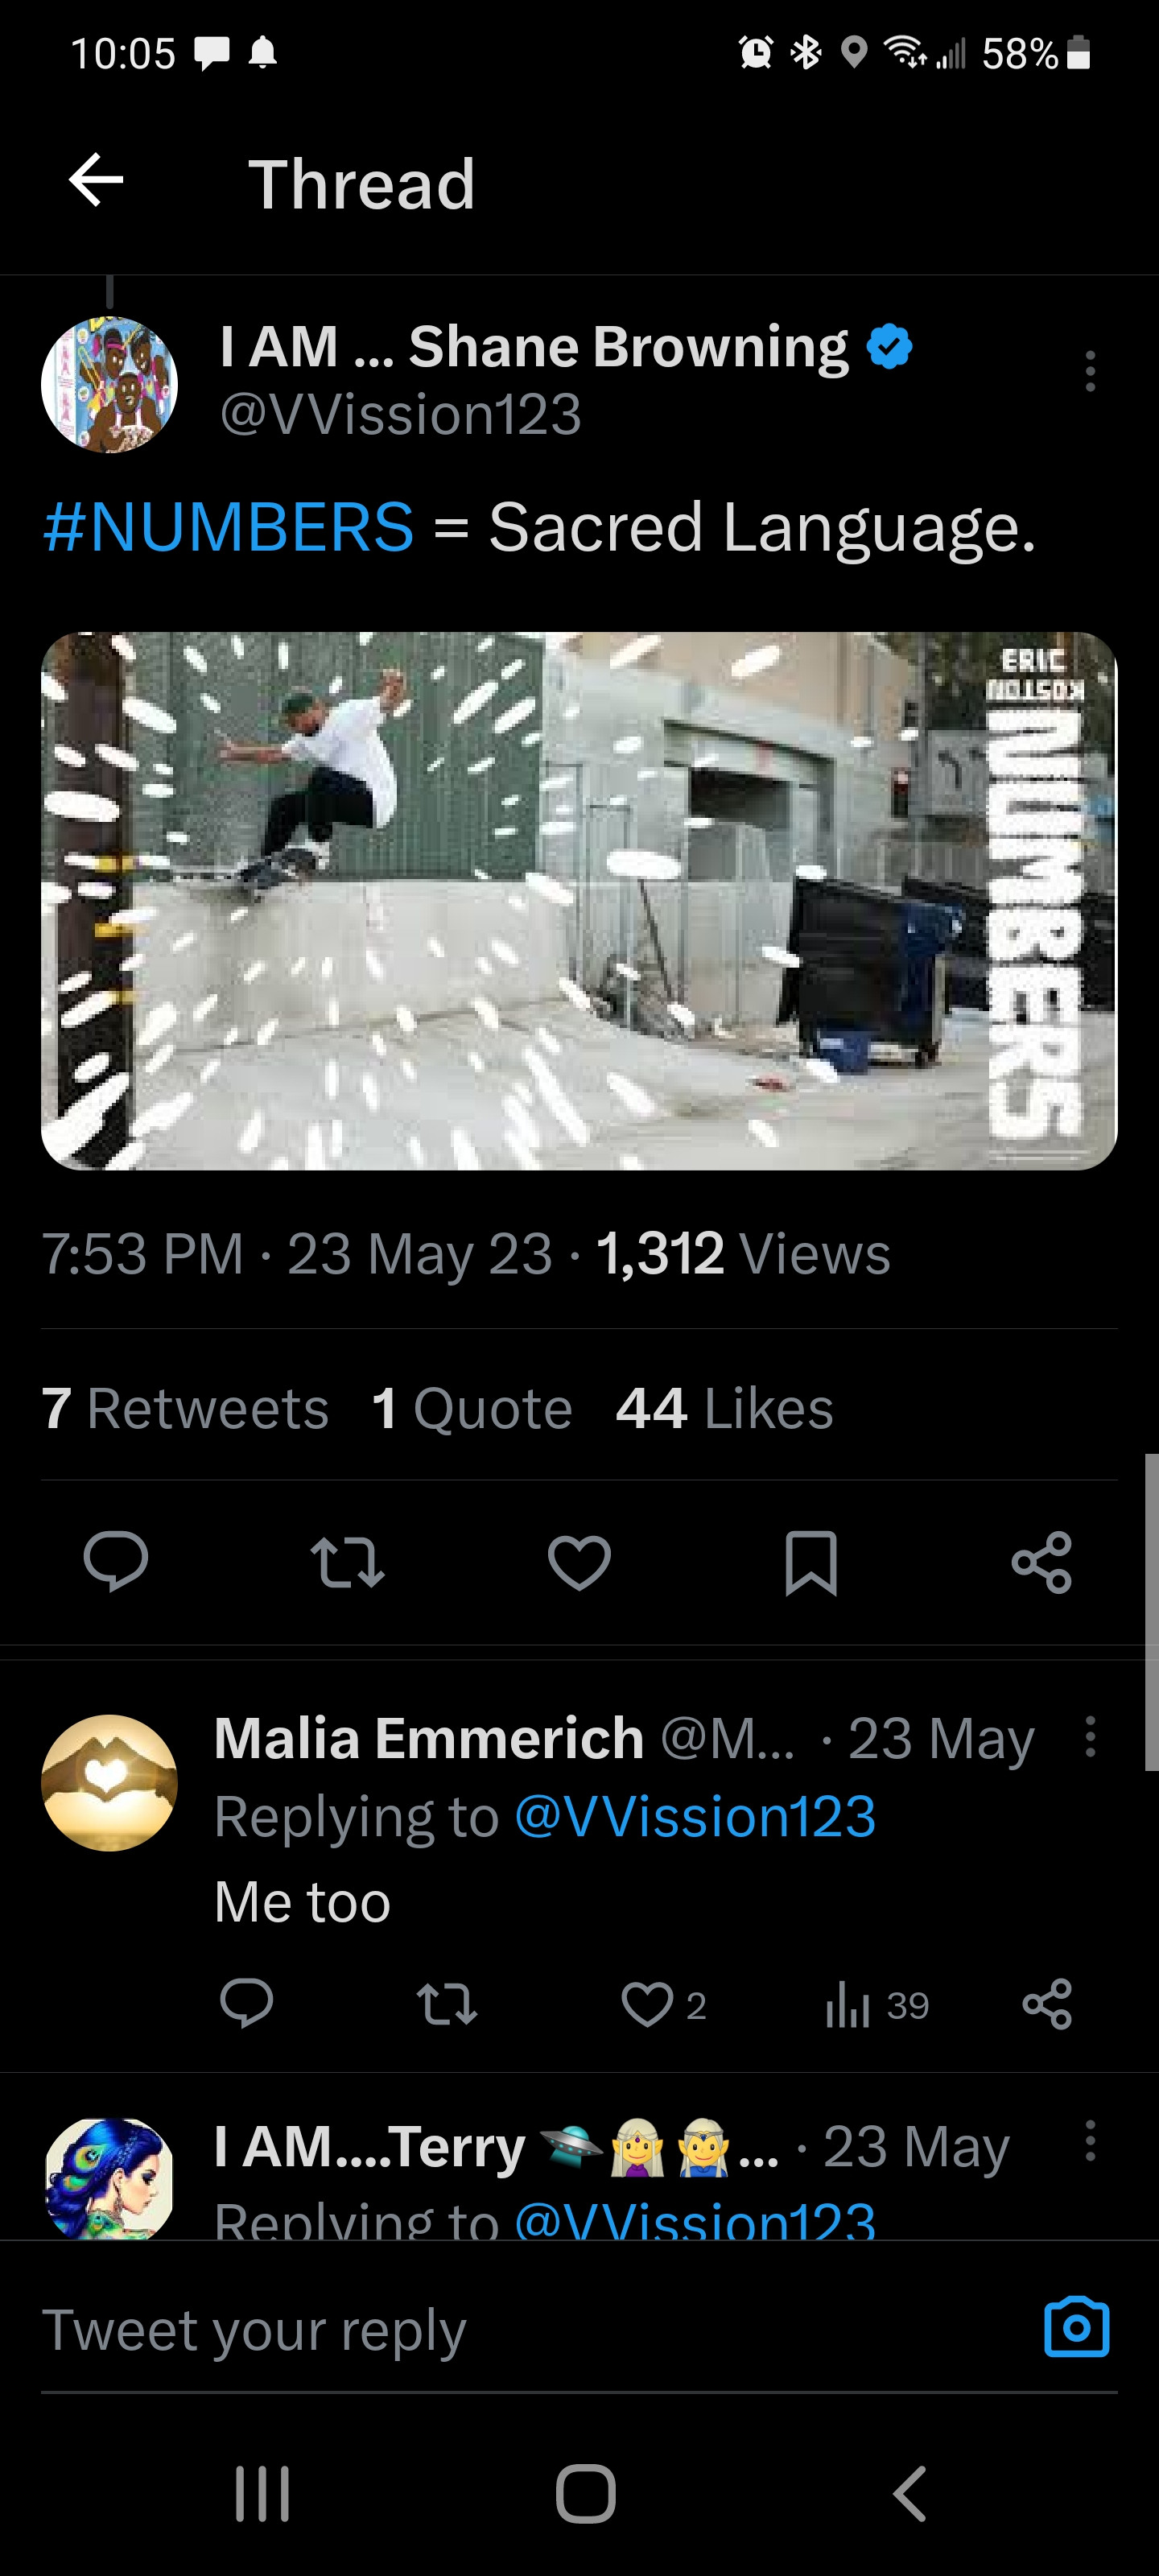Retweet the main #NUMBERS tweet
The height and width of the screenshot is (2576, 1159).
pos(347,1562)
